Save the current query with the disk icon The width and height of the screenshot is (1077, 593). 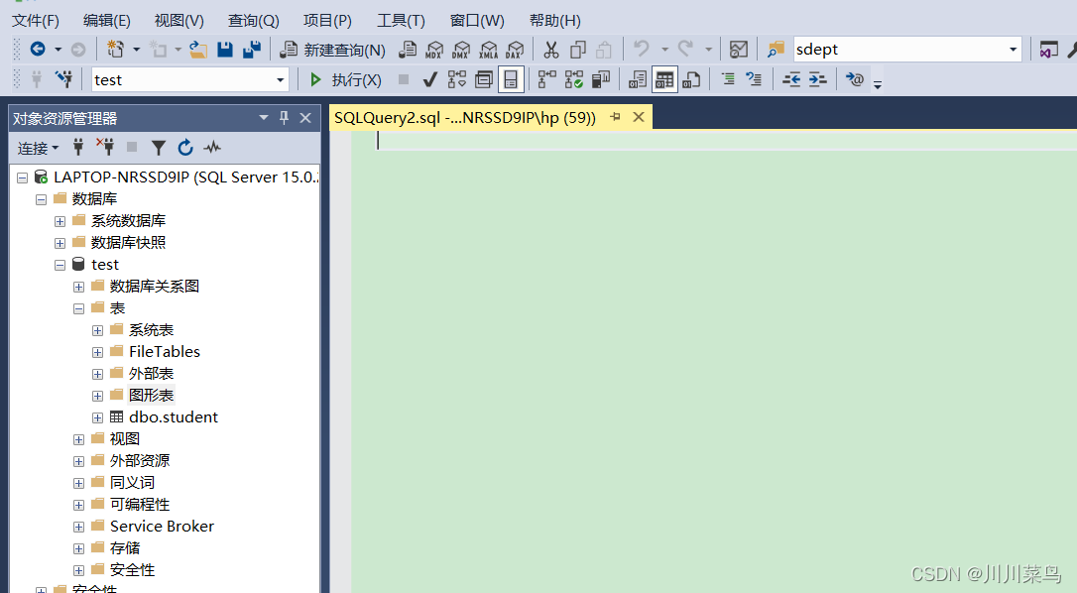[x=225, y=50]
